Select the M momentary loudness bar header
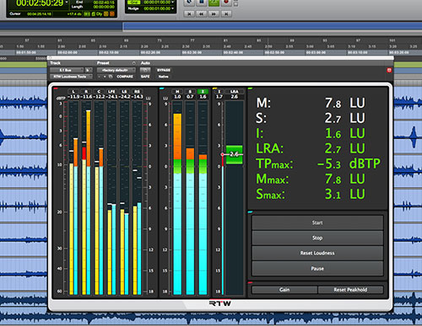The height and width of the screenshot is (326, 422). [x=177, y=92]
